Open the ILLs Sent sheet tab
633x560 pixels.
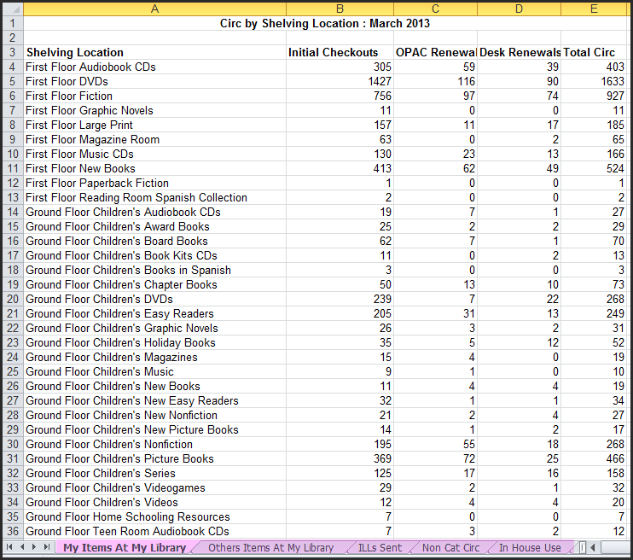[x=380, y=548]
